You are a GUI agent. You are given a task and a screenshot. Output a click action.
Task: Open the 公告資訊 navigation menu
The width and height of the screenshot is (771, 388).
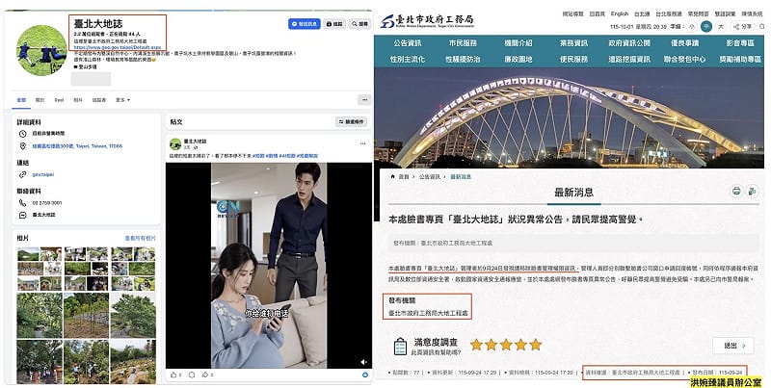tap(407, 43)
